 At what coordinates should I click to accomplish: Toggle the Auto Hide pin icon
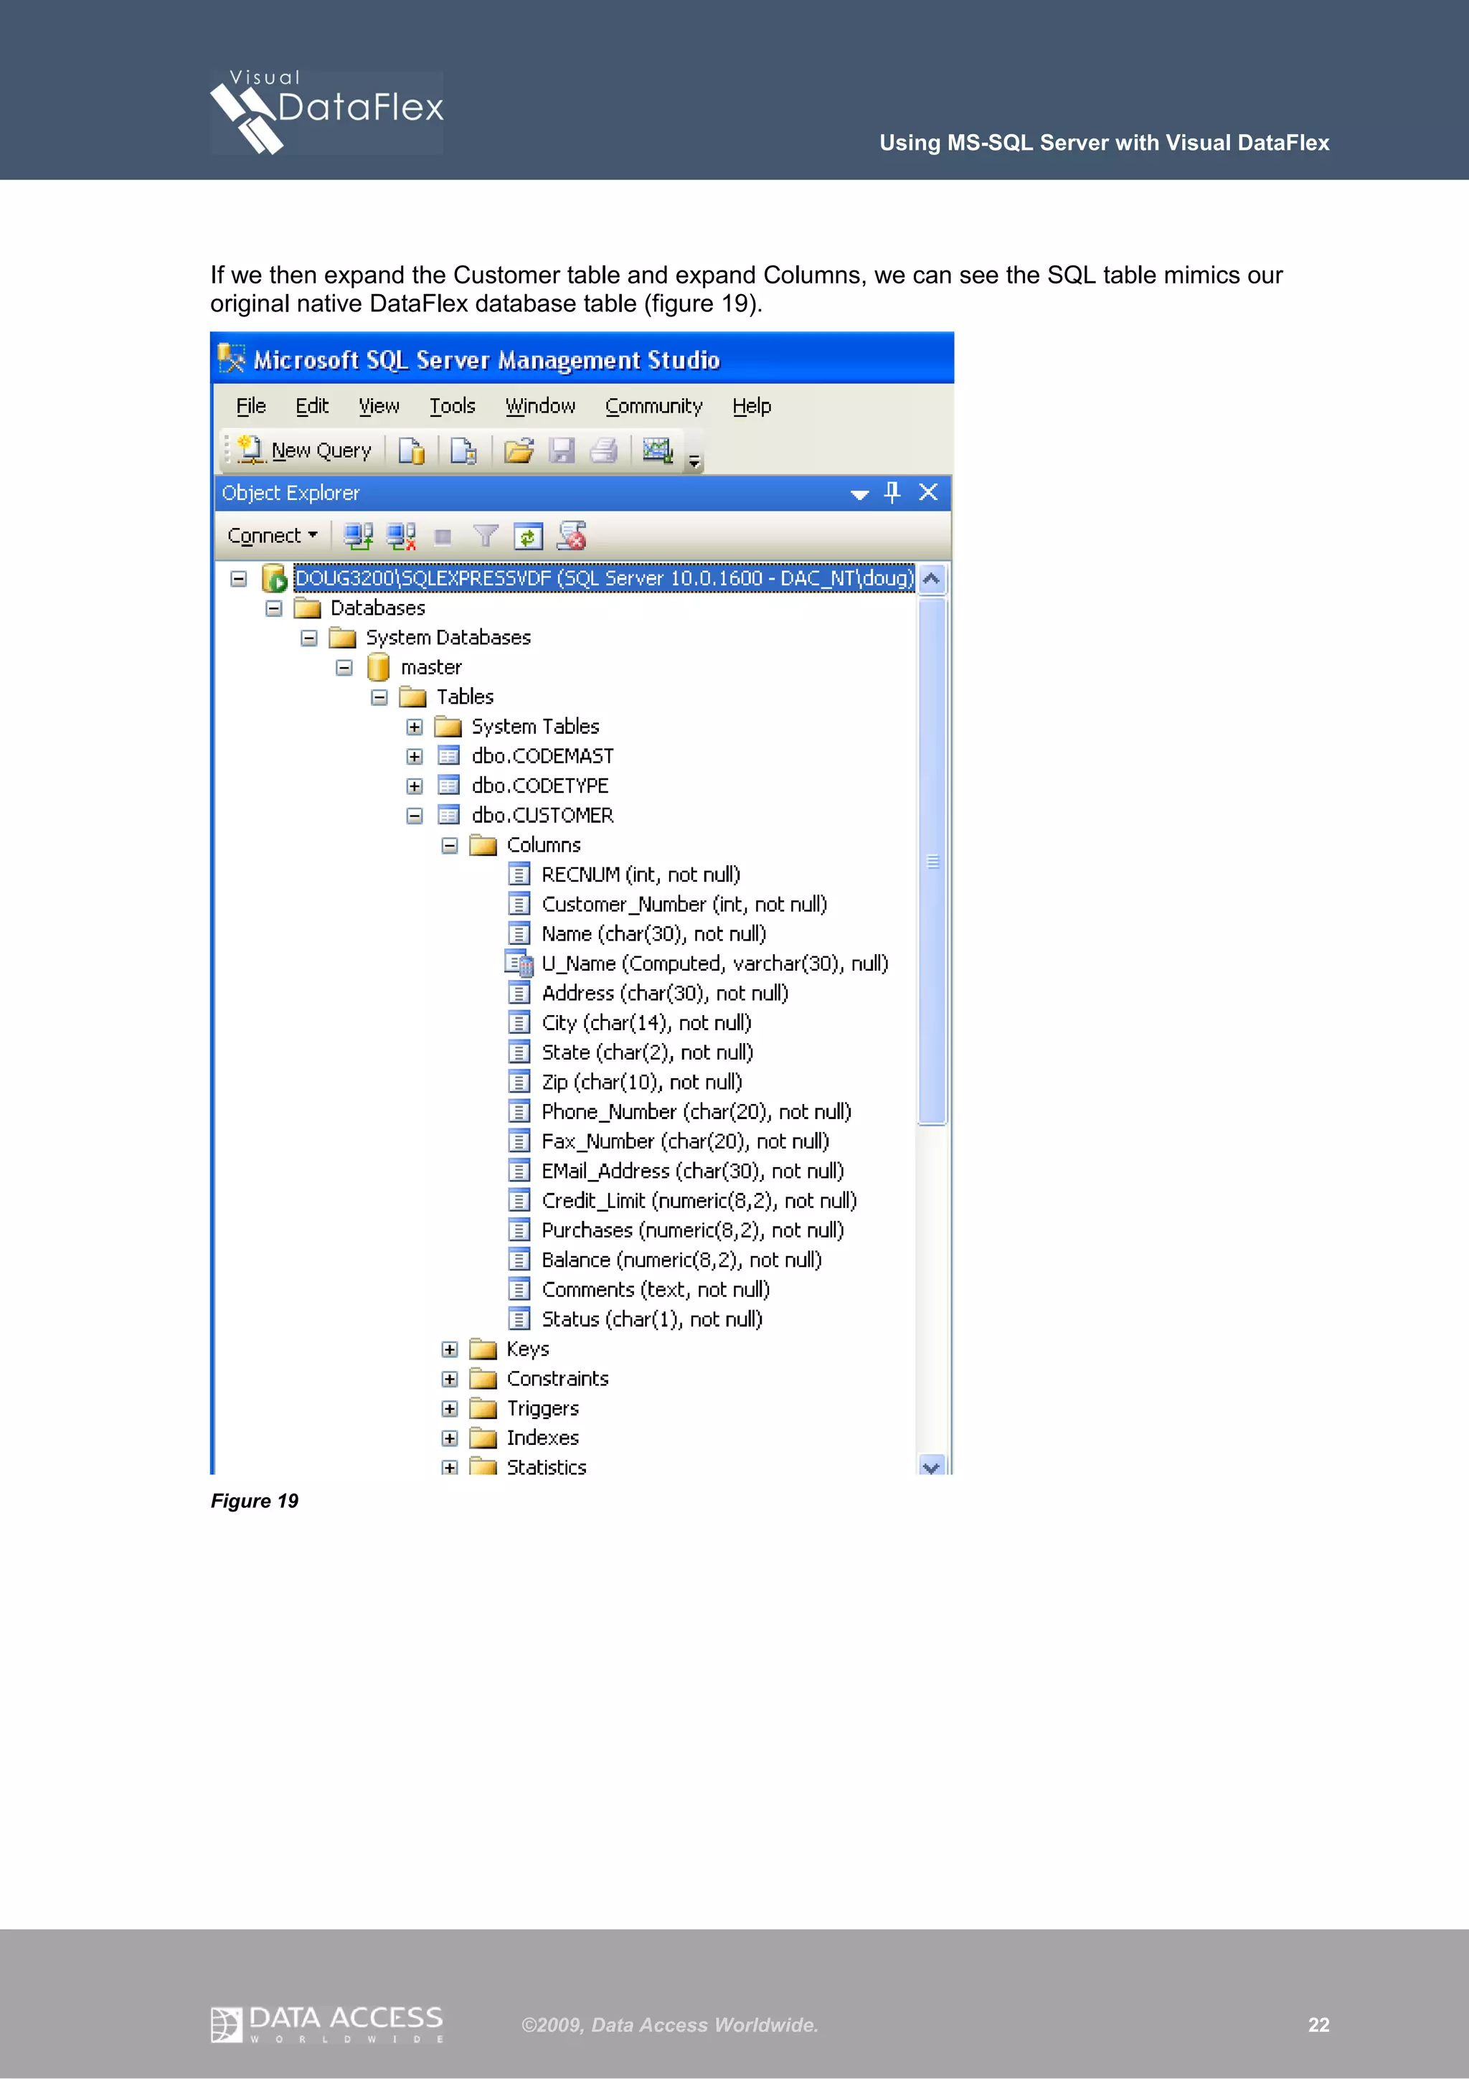(x=892, y=491)
